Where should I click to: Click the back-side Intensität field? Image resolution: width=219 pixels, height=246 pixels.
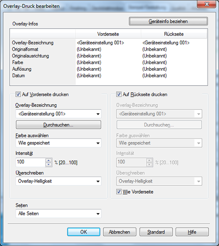131,162
